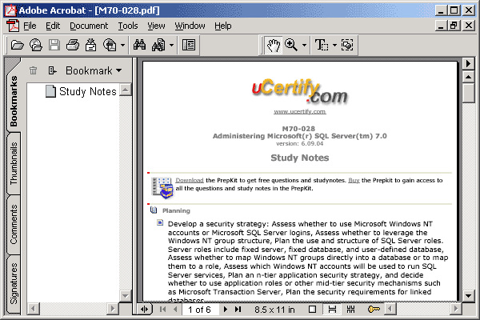The width and height of the screenshot is (480, 320).
Task: Expand the Search tool dropdown arrow
Action: pyautogui.click(x=171, y=46)
